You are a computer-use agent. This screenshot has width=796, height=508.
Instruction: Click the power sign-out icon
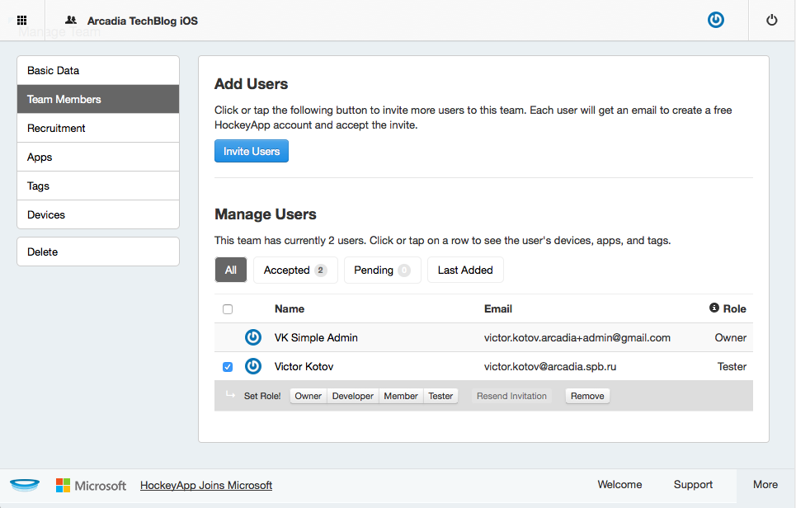(x=771, y=21)
